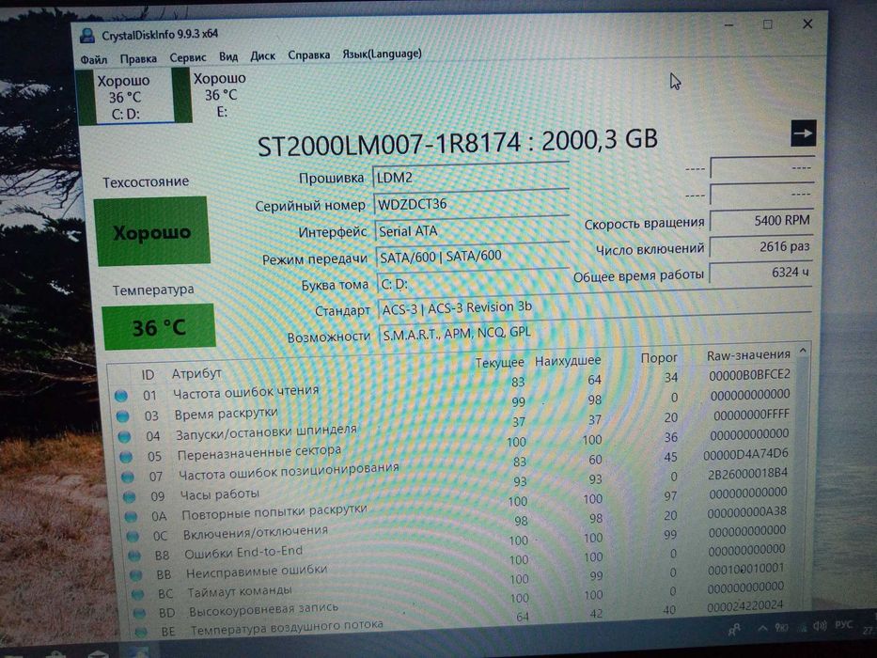Click the status circle beside ID BD

point(139,613)
